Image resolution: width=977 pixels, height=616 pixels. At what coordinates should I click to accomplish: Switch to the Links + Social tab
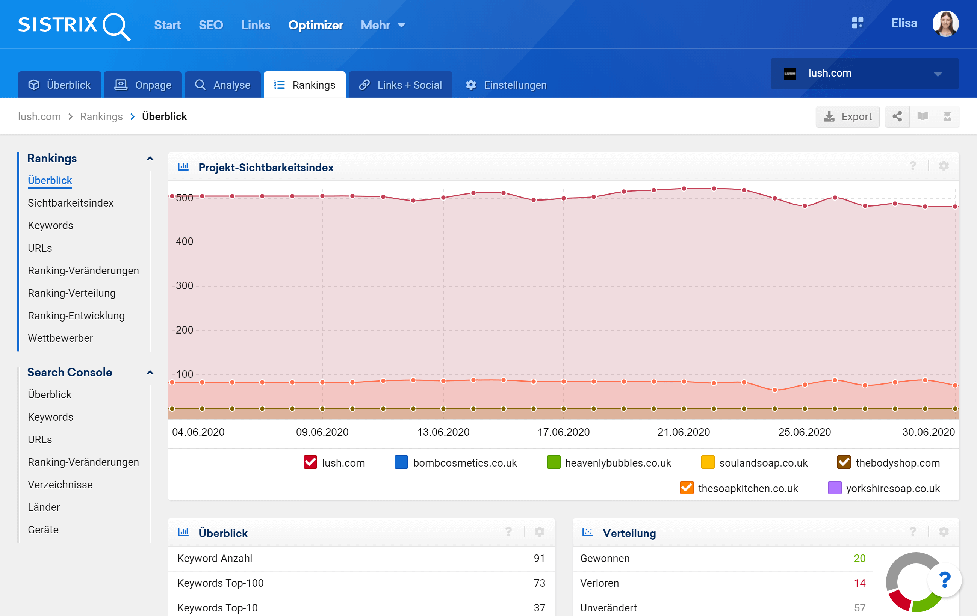(400, 85)
